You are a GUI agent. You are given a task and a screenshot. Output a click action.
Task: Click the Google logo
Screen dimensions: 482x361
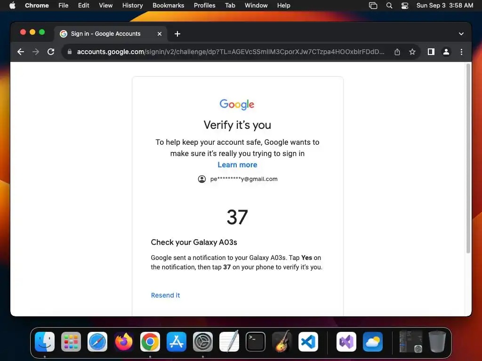coord(237,104)
